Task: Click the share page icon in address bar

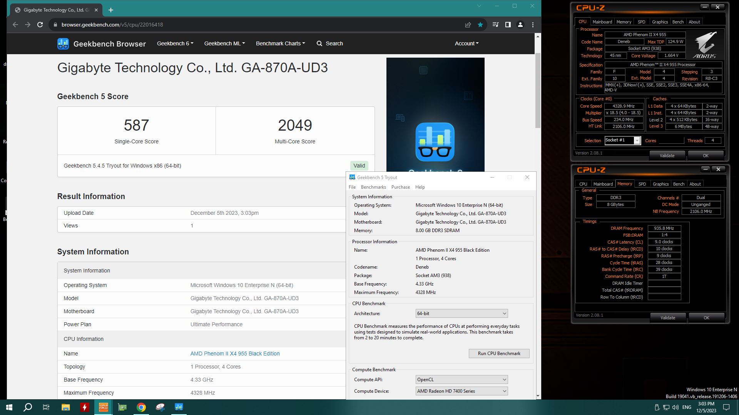Action: coord(468,25)
